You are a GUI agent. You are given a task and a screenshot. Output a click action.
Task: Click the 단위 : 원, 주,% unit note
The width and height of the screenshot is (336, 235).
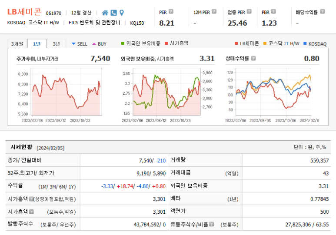[x=310, y=147]
